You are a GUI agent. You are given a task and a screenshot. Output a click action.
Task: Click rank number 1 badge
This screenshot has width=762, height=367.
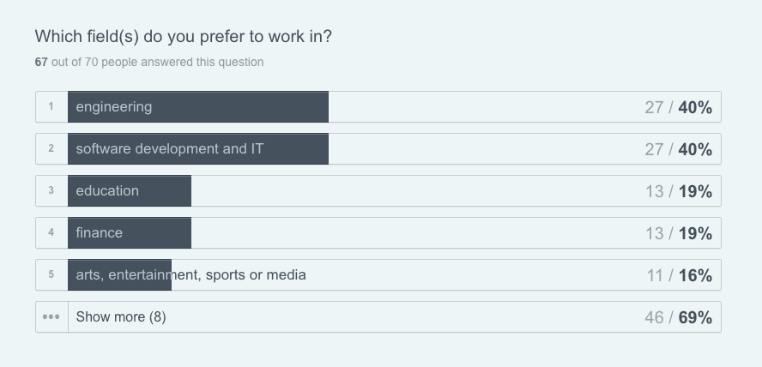point(51,106)
